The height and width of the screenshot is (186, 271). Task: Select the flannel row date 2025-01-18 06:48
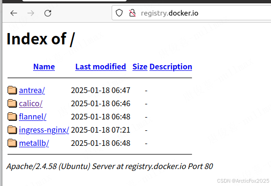[x=101, y=117]
